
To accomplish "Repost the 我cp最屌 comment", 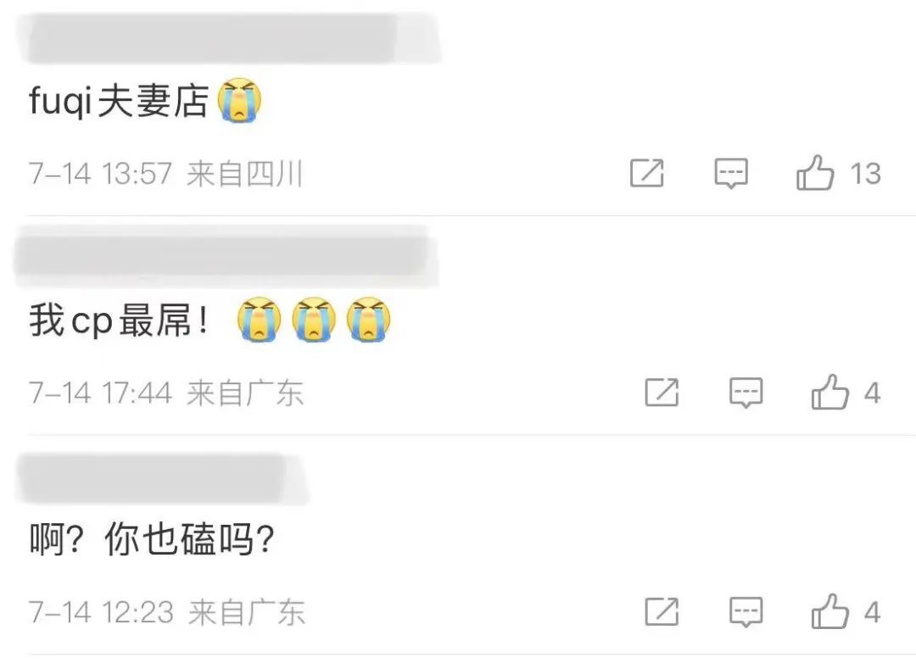I will coord(662,392).
